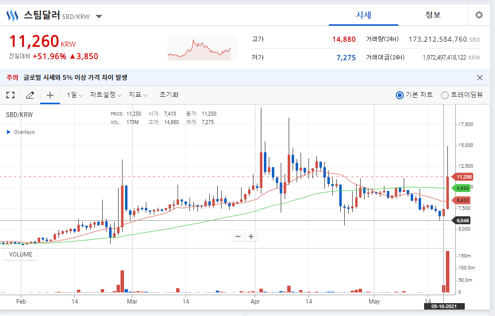Click the 저가 value 7,275
This screenshot has width=495, height=316.
point(346,58)
